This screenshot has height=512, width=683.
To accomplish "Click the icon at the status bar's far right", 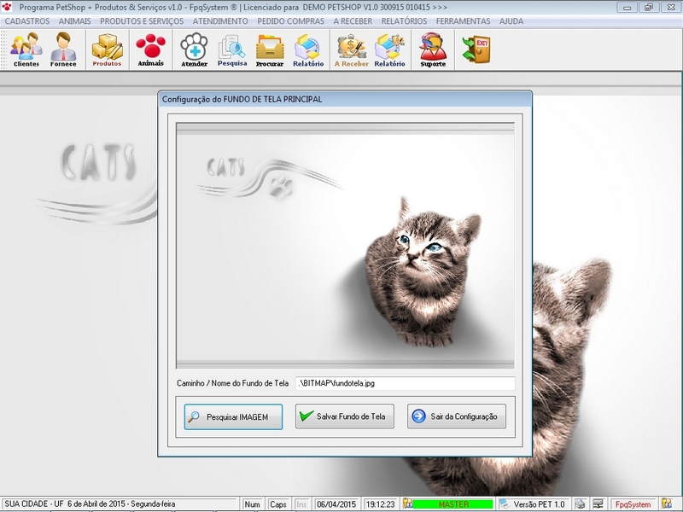I will point(667,503).
